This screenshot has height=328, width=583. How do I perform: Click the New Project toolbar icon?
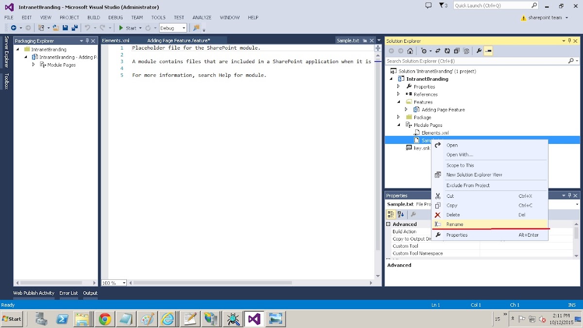41,28
